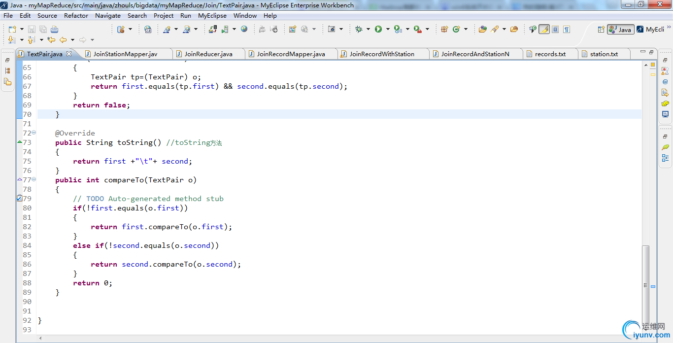Switch to JoinRecordMapper.java tab

click(291, 54)
